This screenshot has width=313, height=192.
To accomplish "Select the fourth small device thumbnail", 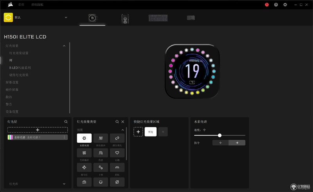I will [191, 18].
